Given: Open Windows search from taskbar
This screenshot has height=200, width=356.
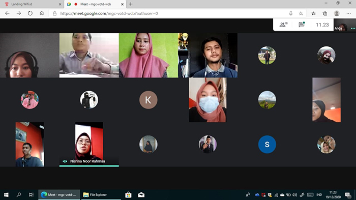Looking at the screenshot, I should click(x=19, y=195).
